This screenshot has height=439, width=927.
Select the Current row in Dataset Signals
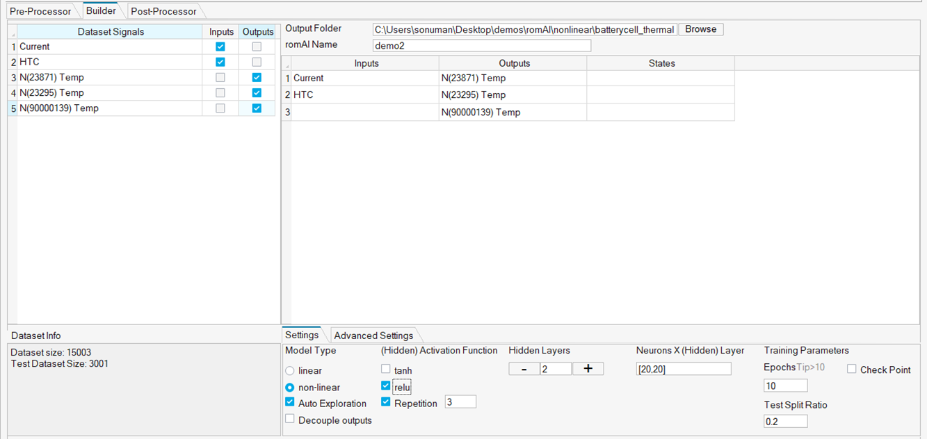tap(110, 47)
